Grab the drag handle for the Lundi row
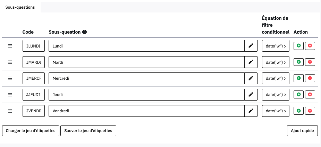The height and width of the screenshot is (147, 321). 10,46
